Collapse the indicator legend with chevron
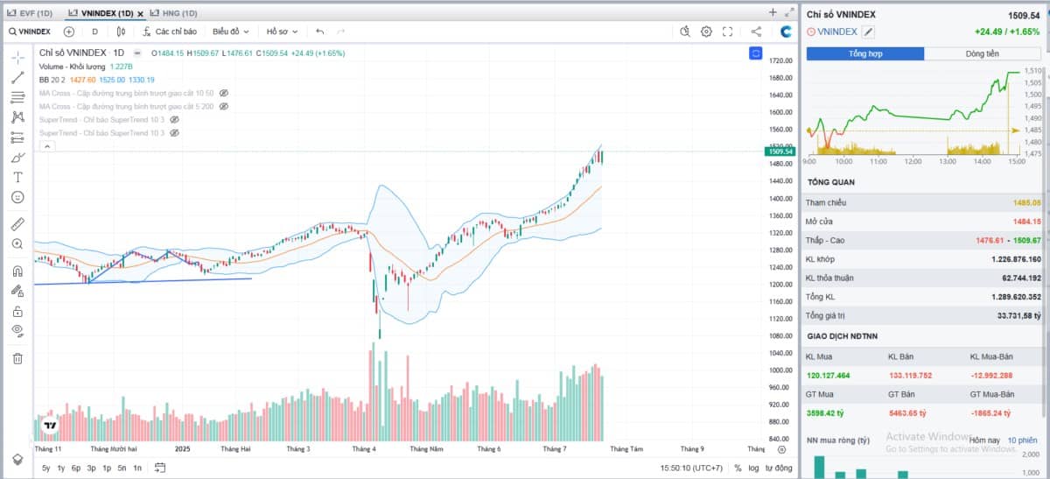 [x=47, y=146]
